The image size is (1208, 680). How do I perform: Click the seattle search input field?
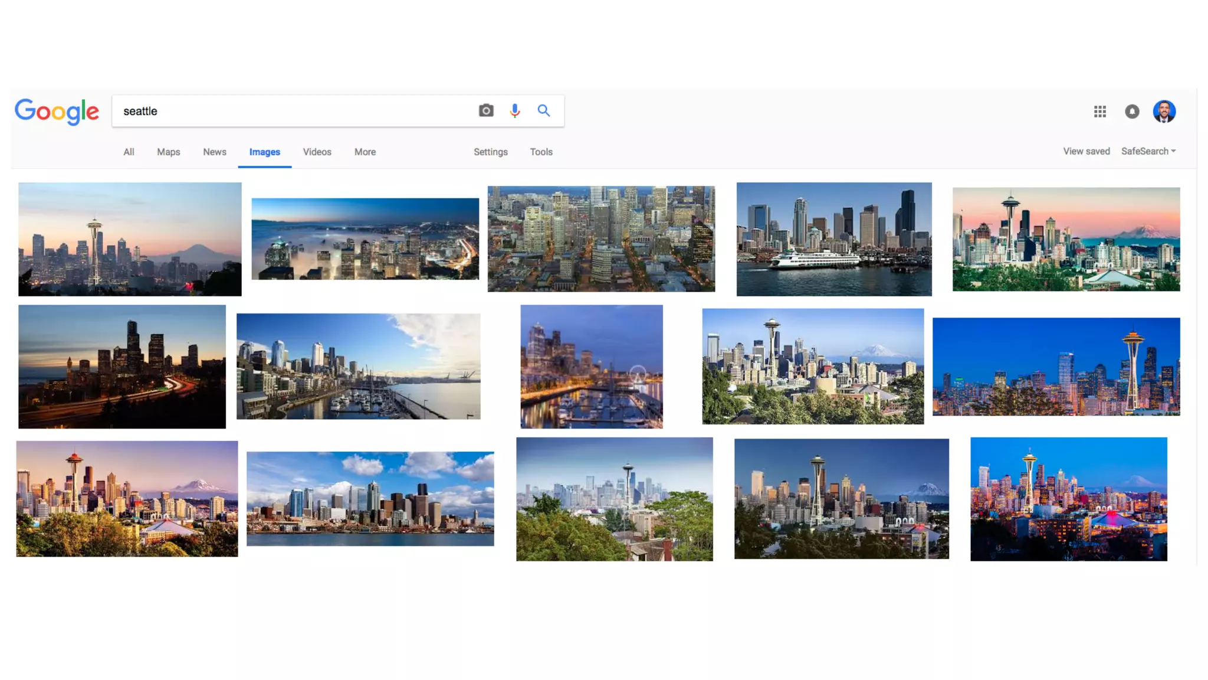[x=295, y=111]
